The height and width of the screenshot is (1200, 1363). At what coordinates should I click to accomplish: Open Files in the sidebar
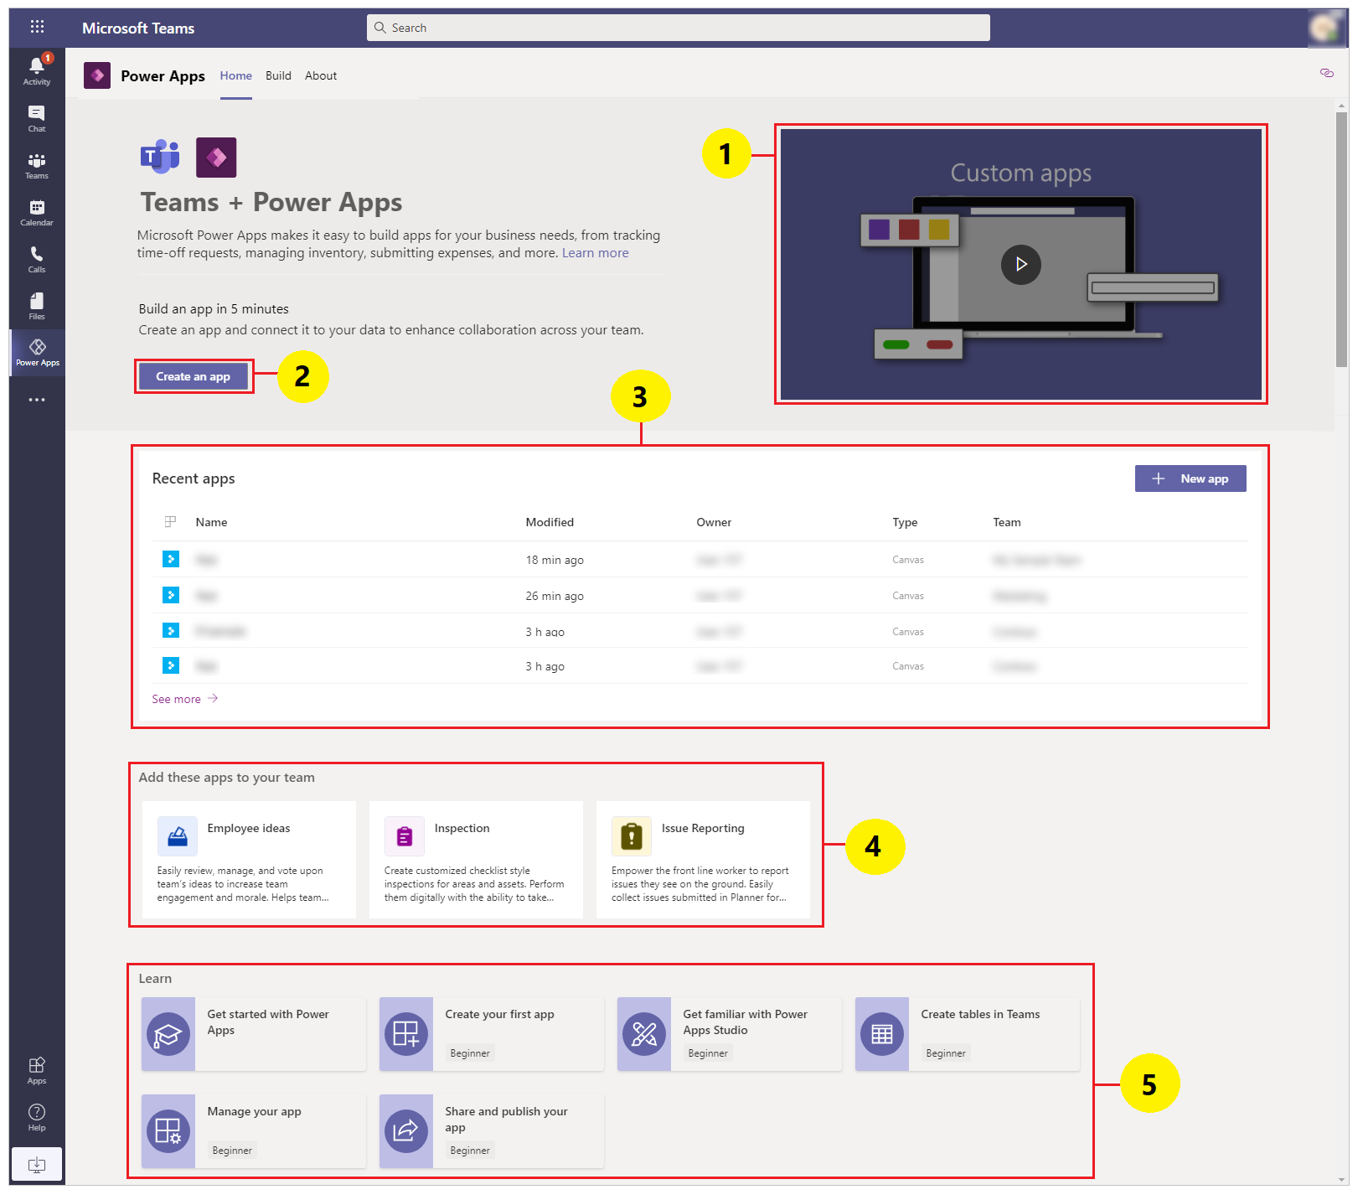[37, 306]
